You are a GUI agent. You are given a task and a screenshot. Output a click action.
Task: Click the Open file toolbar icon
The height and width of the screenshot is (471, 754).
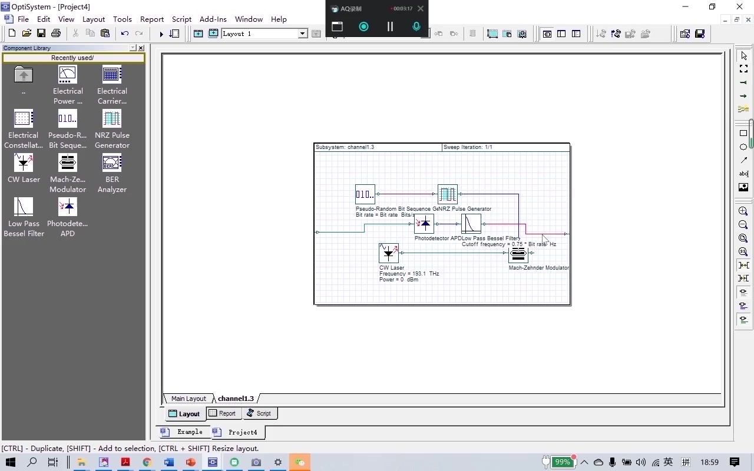[x=27, y=34]
